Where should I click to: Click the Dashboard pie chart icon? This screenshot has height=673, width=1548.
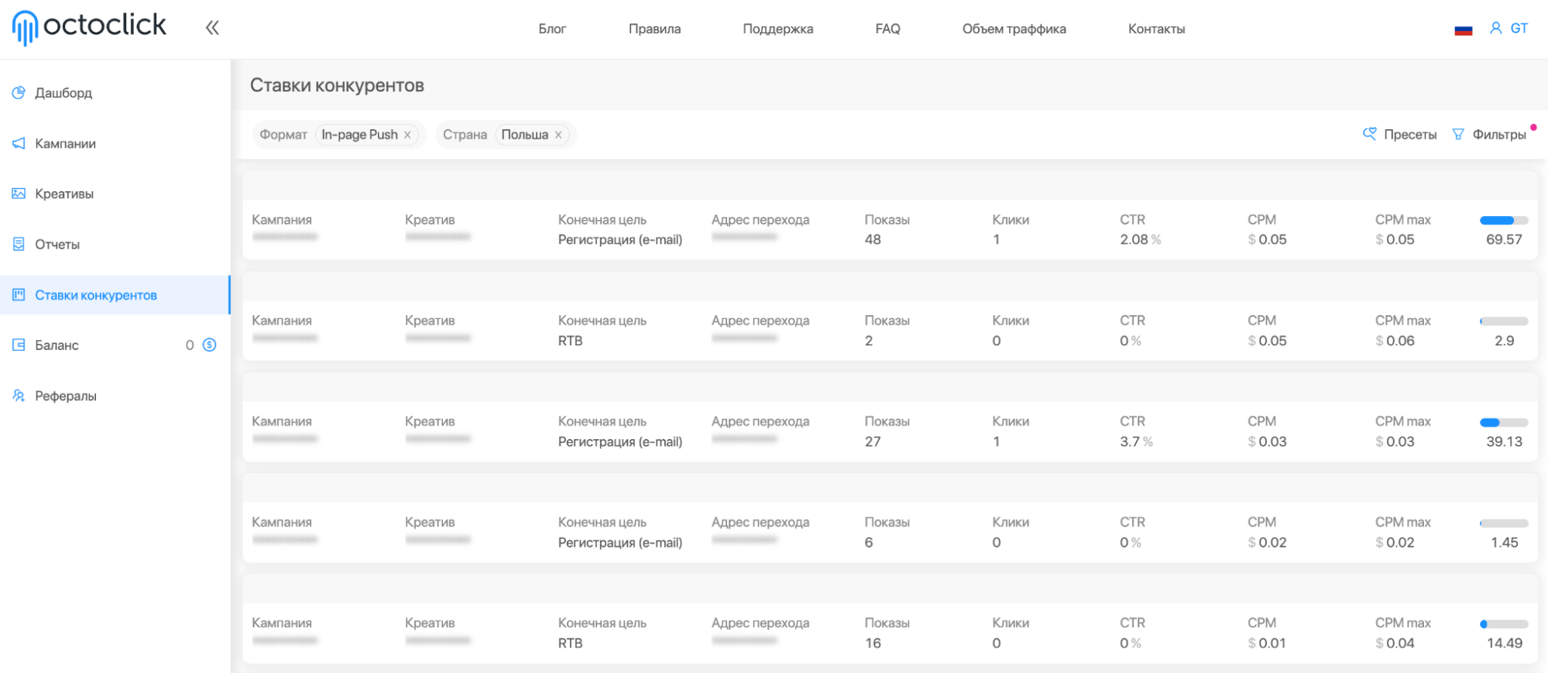point(19,93)
